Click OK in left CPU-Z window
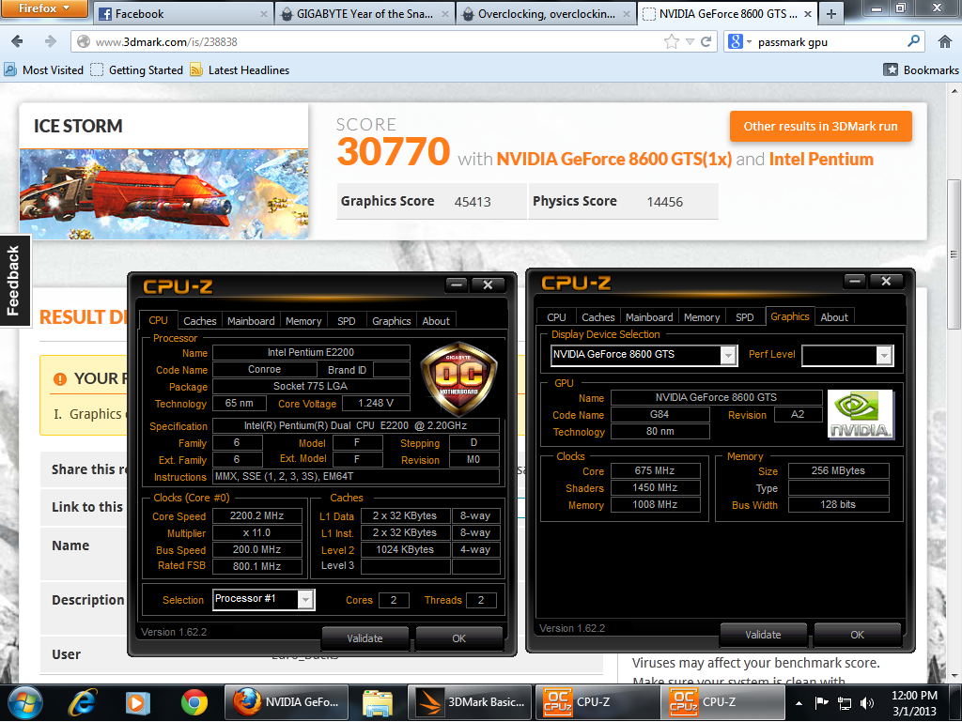The width and height of the screenshot is (962, 722). 458,638
